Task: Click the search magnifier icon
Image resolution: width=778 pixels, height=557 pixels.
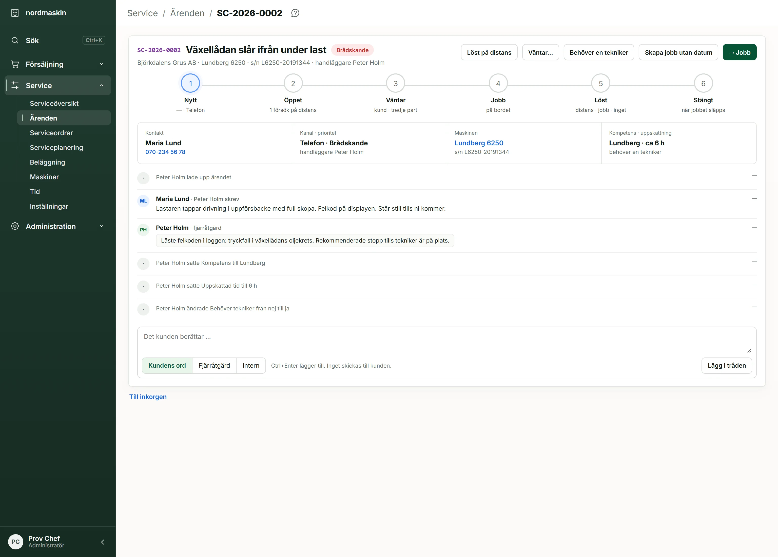Action: pyautogui.click(x=15, y=41)
